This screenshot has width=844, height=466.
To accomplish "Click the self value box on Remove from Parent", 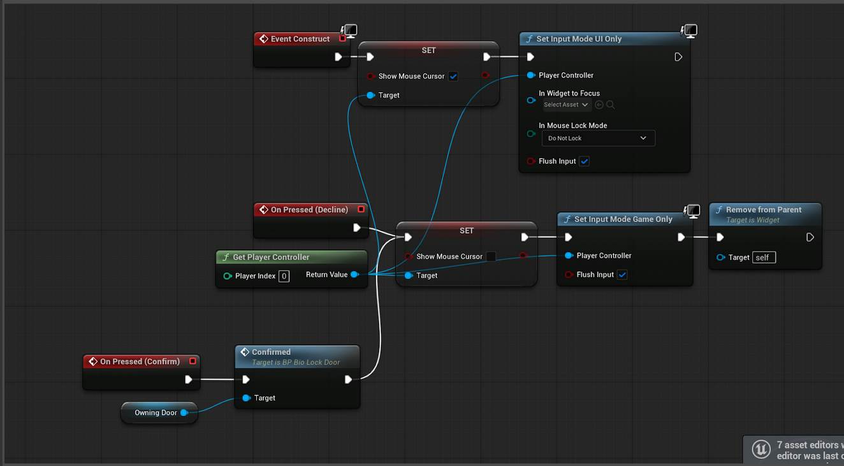I will click(764, 258).
